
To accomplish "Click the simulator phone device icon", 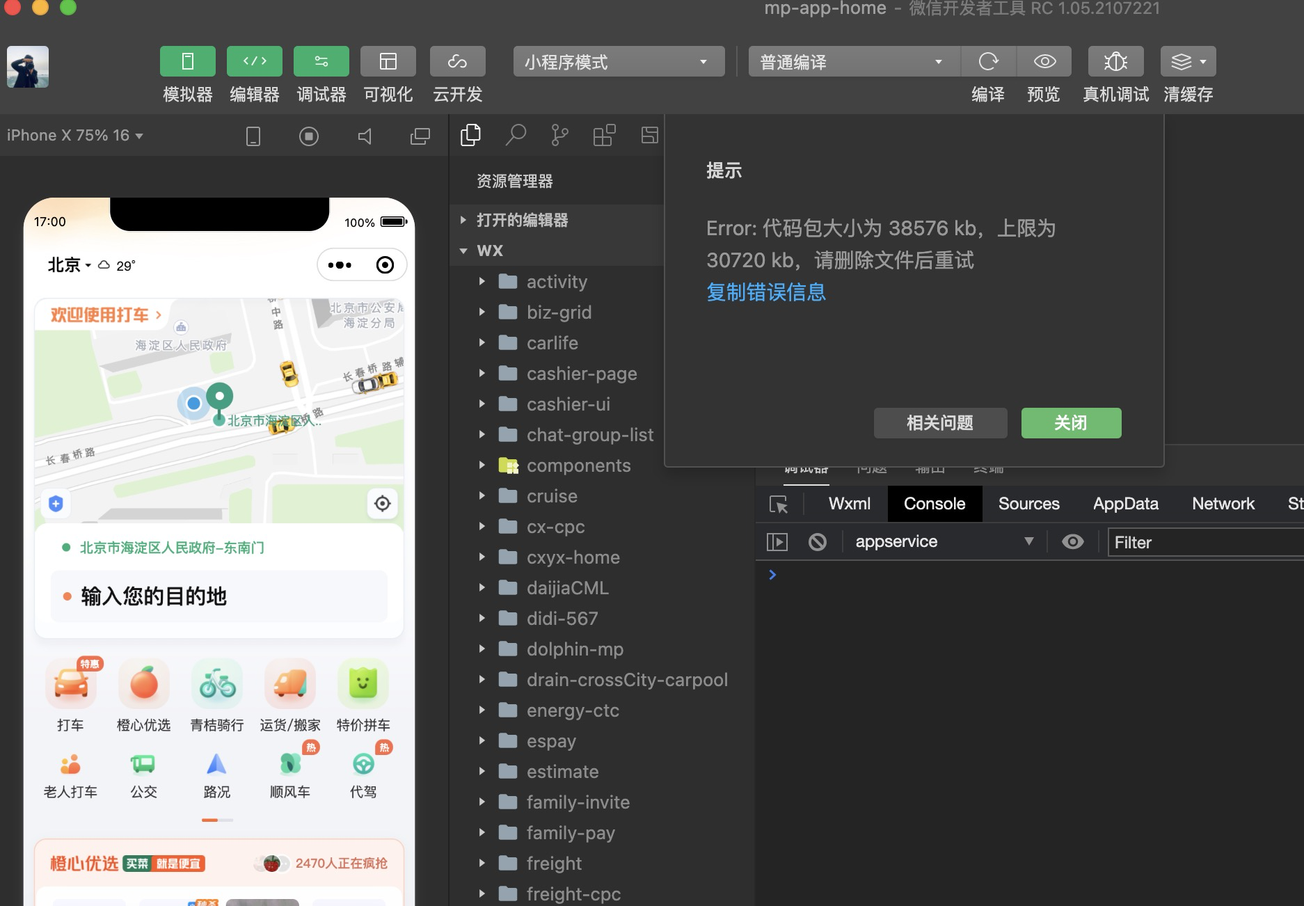I will point(253,136).
